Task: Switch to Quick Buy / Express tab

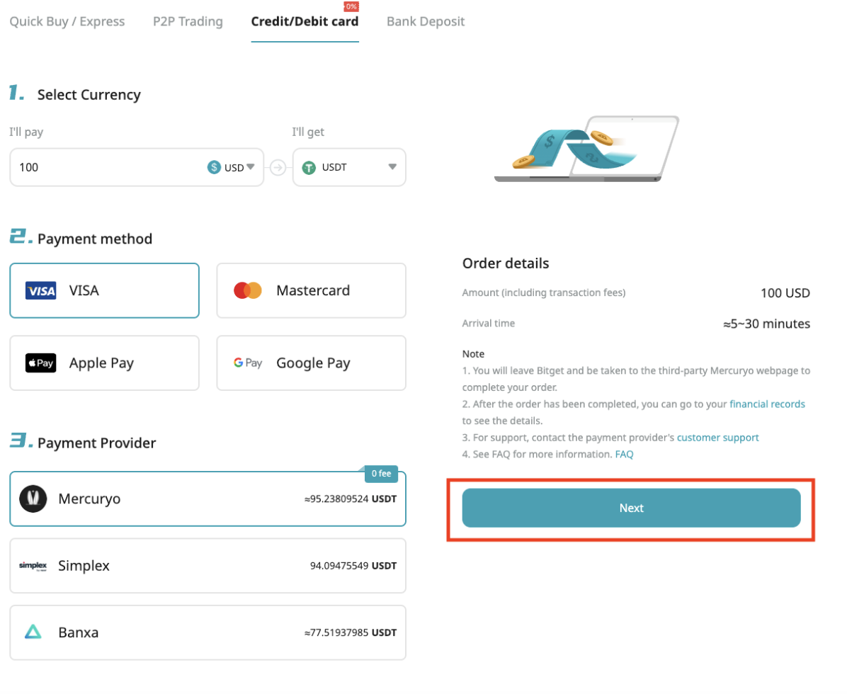Action: coord(67,21)
